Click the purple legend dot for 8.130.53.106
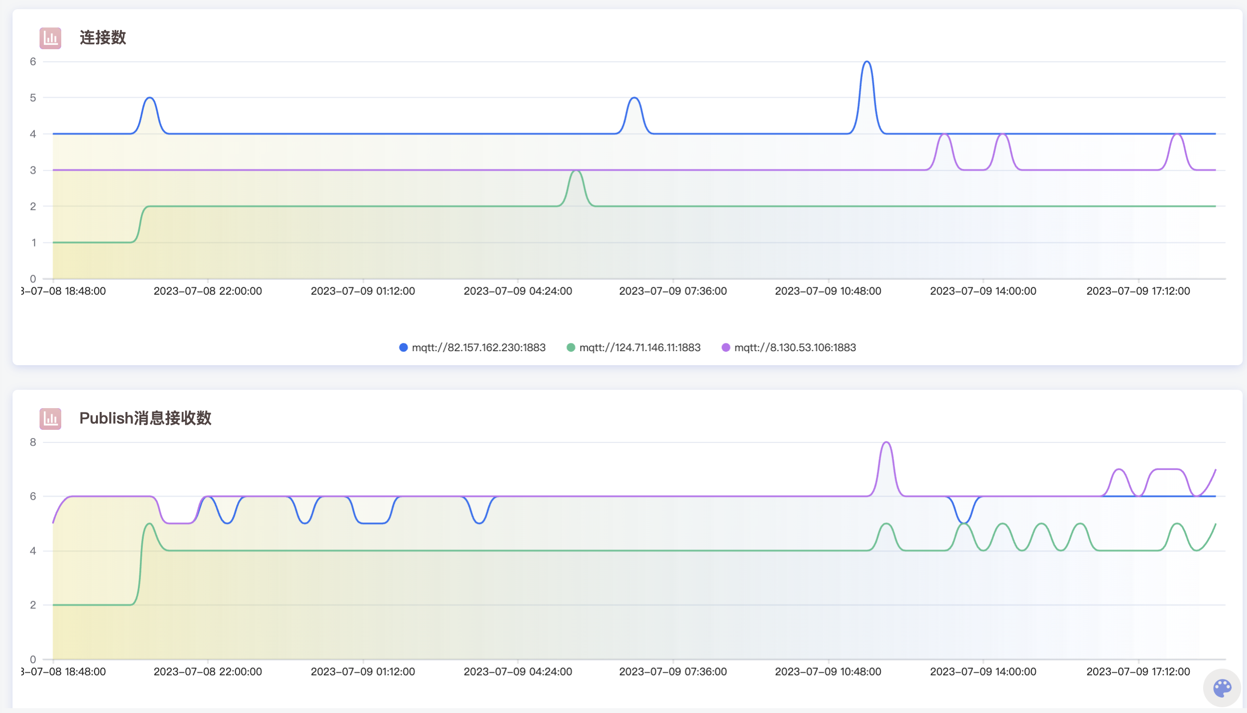 (x=726, y=347)
